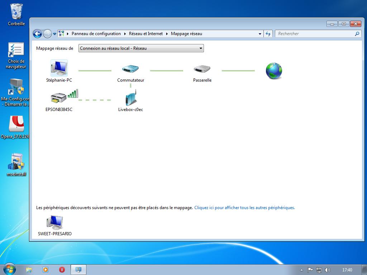Open Windows Explorer from taskbar
The width and height of the screenshot is (367, 275).
click(29, 270)
